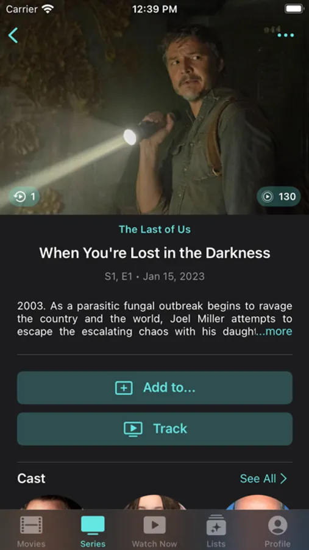Open the Movies tab
Screen dimensions: 309x550
tap(31, 532)
